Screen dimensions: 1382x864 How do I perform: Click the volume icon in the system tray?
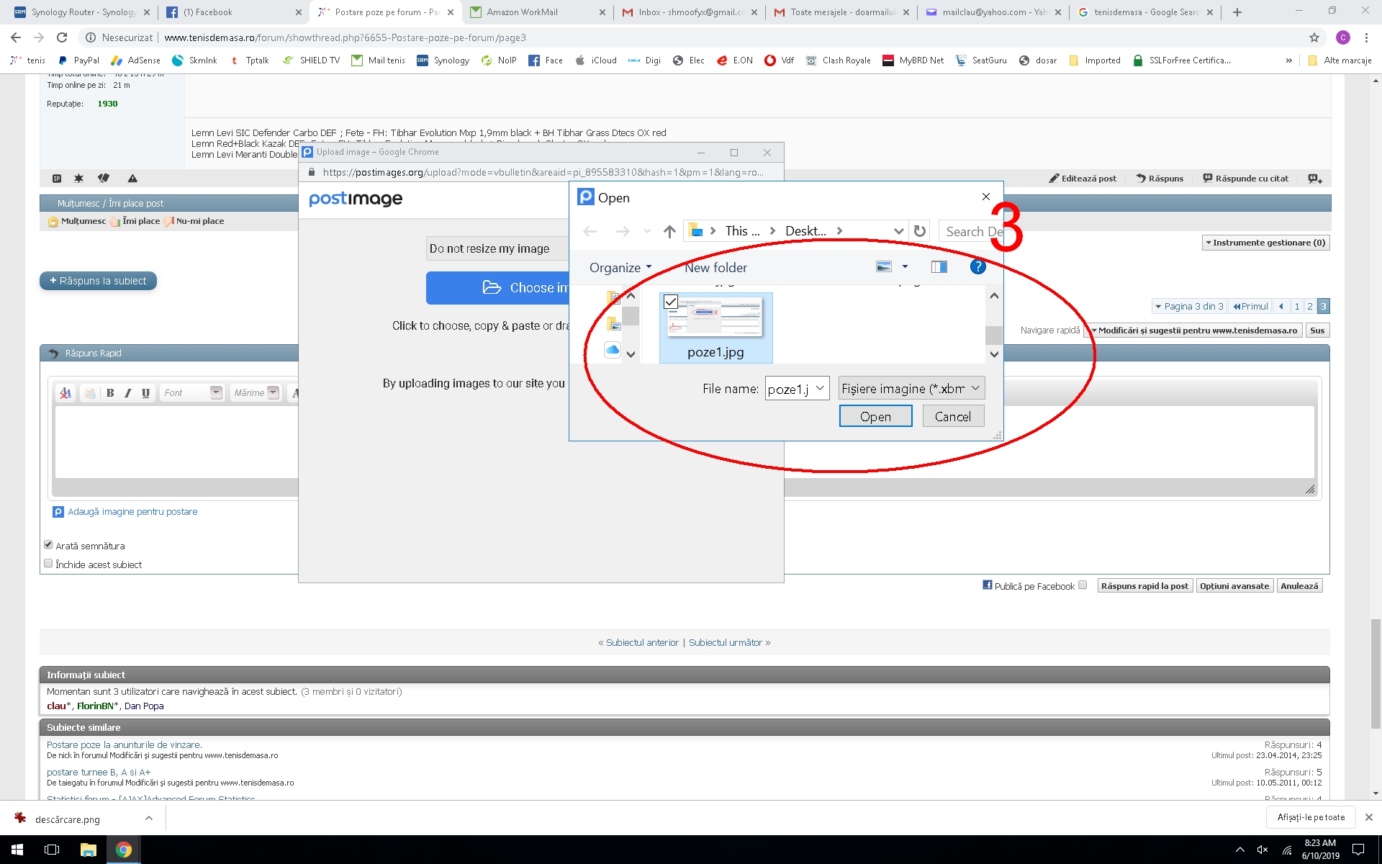pos(1263,850)
